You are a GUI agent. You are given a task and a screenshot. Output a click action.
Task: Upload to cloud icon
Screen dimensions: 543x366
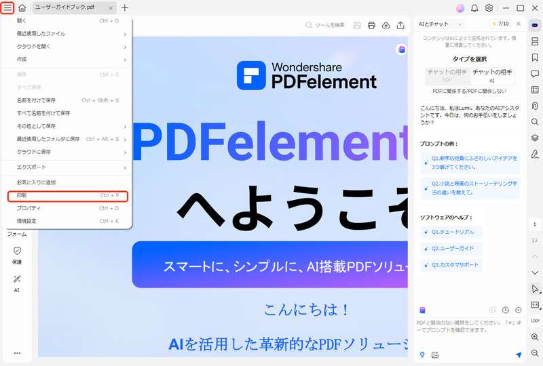click(386, 25)
